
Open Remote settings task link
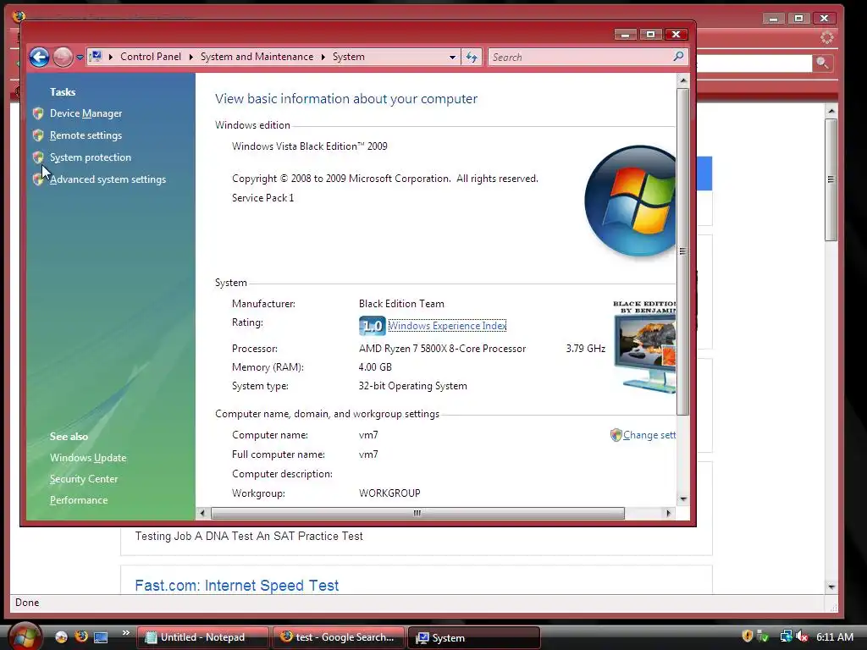click(x=86, y=135)
